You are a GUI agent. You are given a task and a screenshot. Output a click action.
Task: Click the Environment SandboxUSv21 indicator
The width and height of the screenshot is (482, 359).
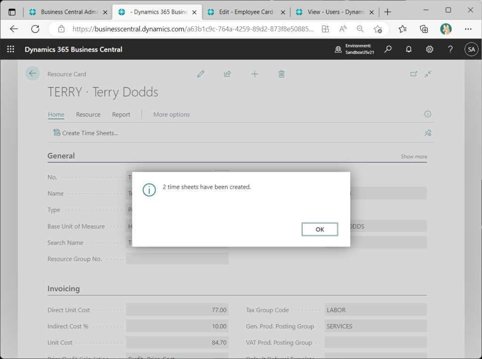354,49
